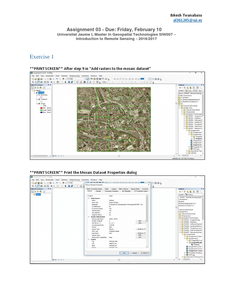Click the Full Extent globe in first ArcMap screenshot
The width and height of the screenshot is (230, 307).
coord(41,82)
